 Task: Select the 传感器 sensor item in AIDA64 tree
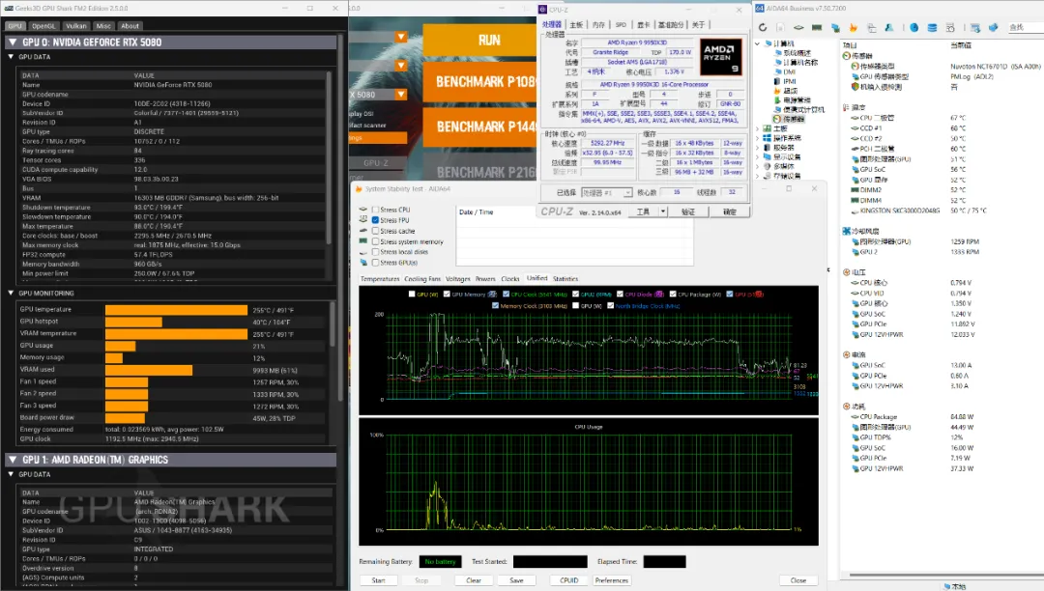789,119
